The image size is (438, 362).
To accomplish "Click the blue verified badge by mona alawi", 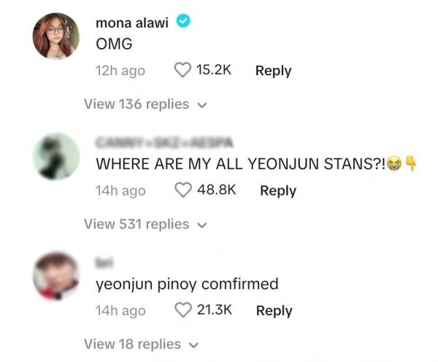I will tap(183, 22).
